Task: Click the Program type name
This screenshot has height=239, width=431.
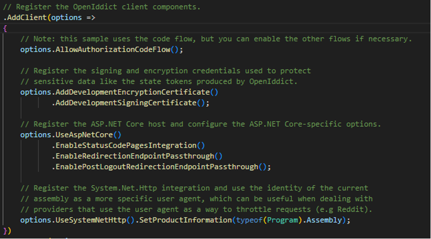Action: [282, 220]
